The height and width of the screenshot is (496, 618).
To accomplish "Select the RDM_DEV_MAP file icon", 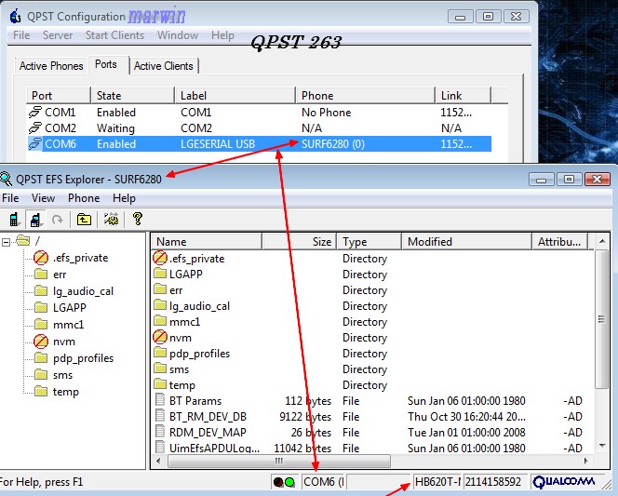I will (160, 432).
